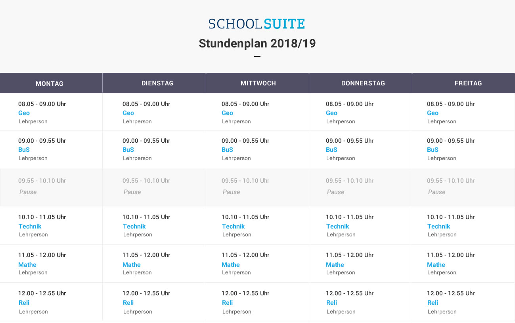The height and width of the screenshot is (323, 515).
Task: Click Friday's 12.00 - 12.55 Uhr time slot
Action: click(x=451, y=293)
